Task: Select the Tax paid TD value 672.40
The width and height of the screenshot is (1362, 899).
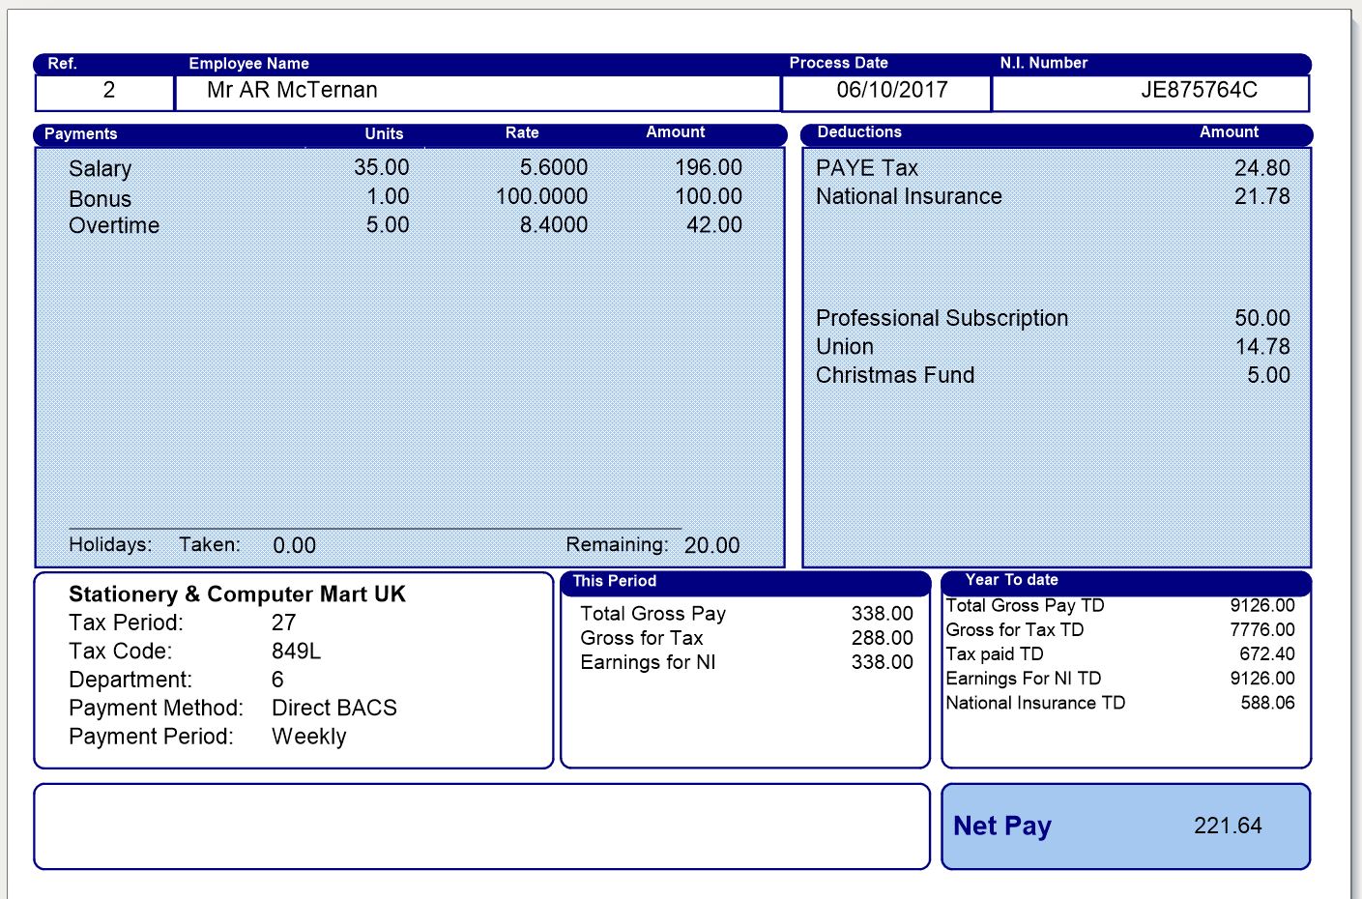Action: tap(1266, 654)
